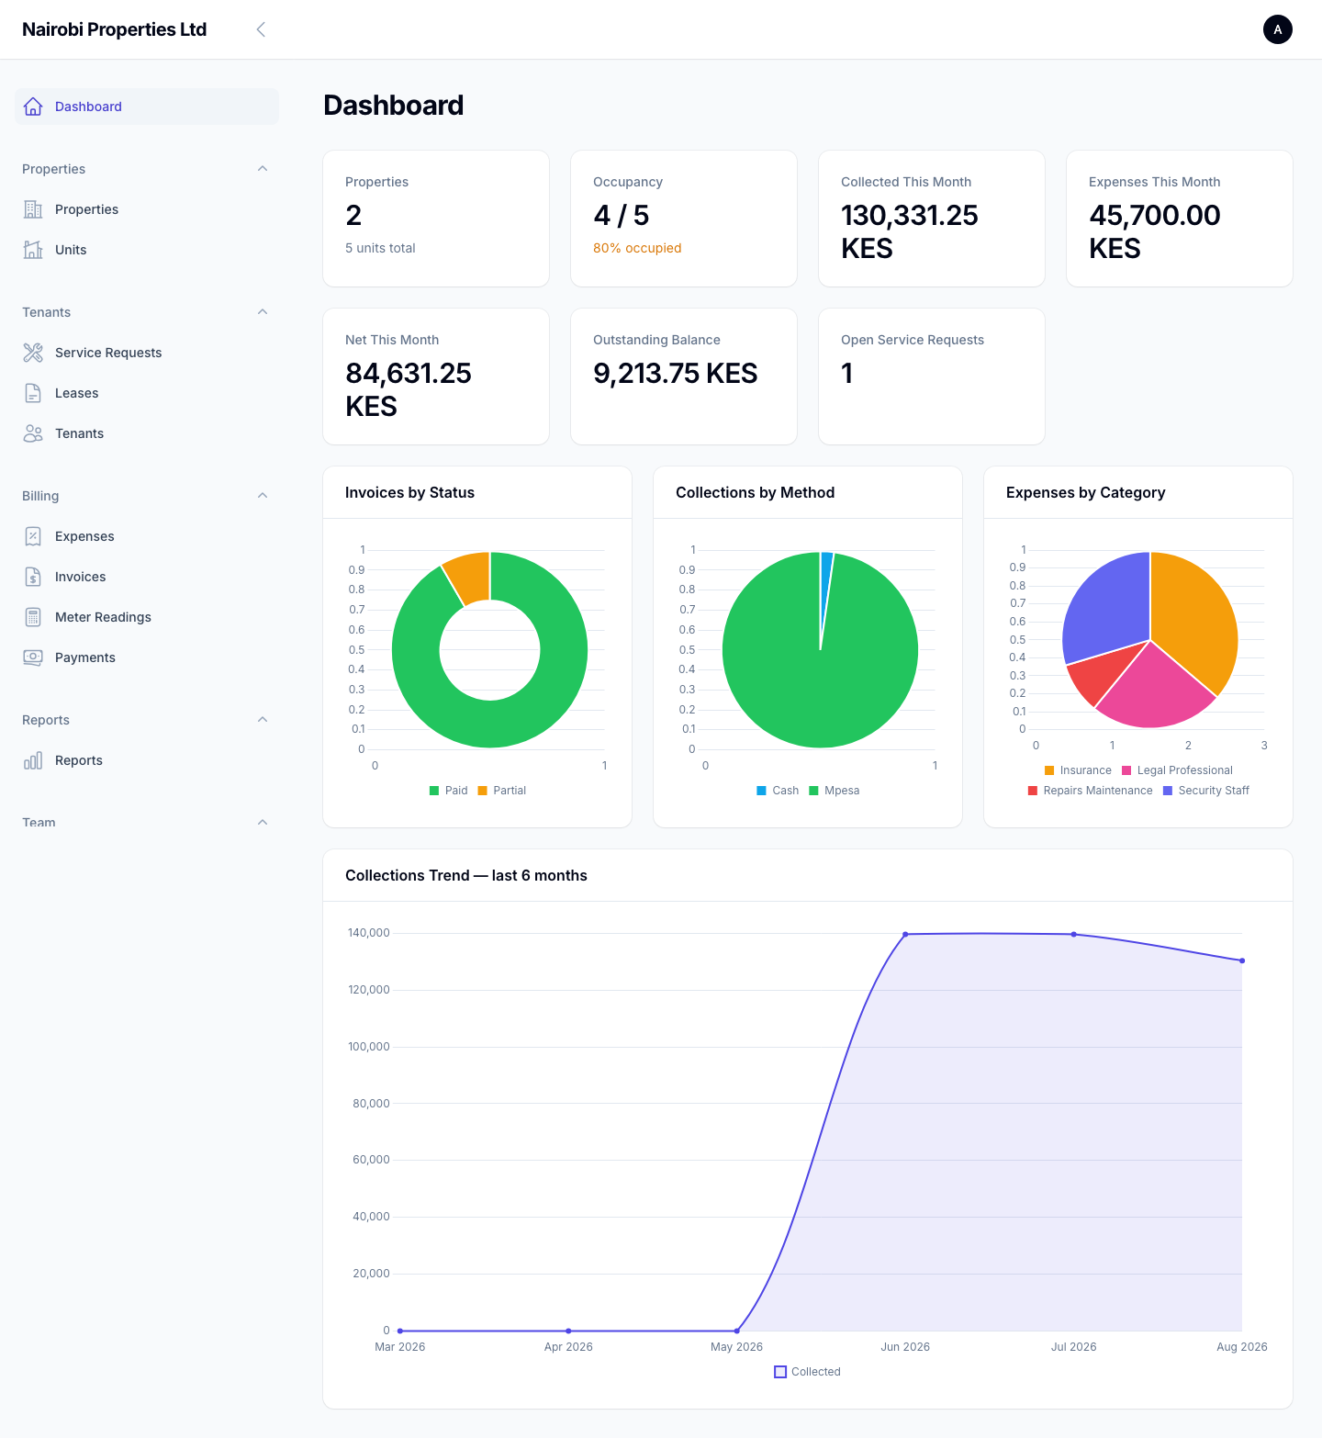
Task: Click the Open Service Requests card
Action: point(932,376)
